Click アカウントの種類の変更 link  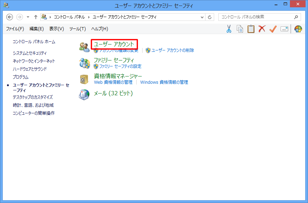click(x=119, y=50)
